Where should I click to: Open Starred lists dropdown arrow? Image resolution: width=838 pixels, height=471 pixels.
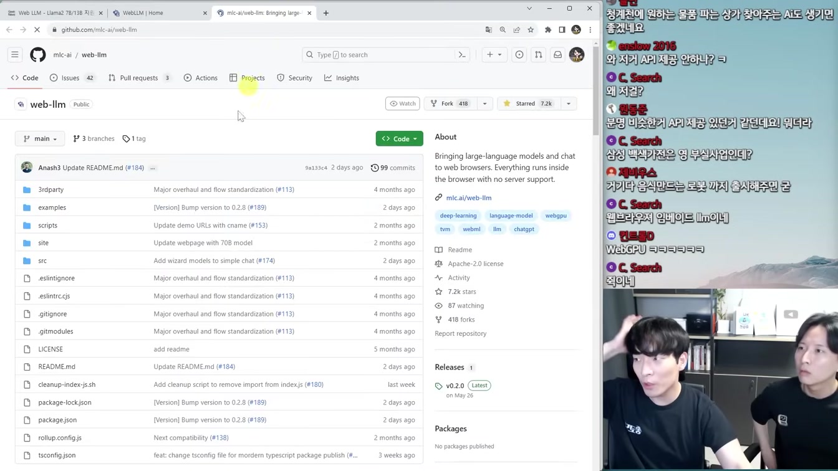pos(569,103)
